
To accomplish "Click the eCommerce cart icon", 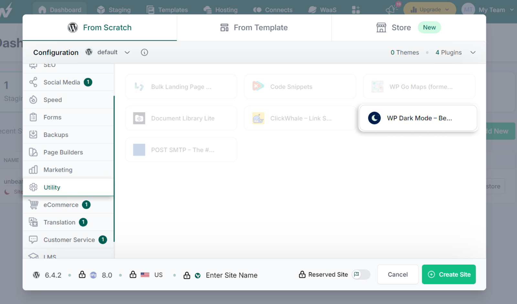I will (x=33, y=204).
